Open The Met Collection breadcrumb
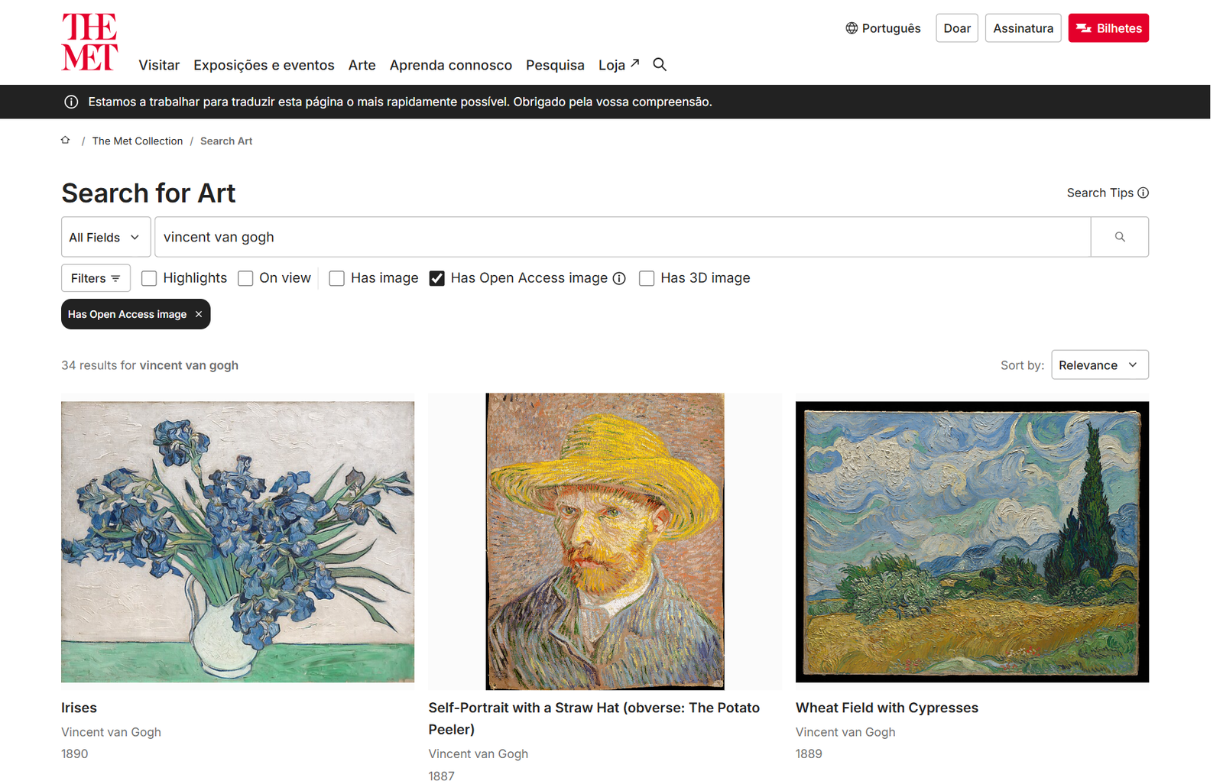This screenshot has height=781, width=1223. pyautogui.click(x=138, y=141)
